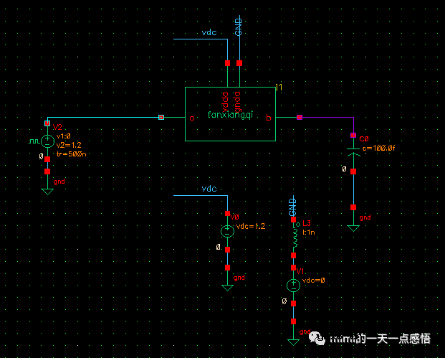This screenshot has height=358, width=445.
Task: Select the tr=500n parameter text
Action: 72,154
